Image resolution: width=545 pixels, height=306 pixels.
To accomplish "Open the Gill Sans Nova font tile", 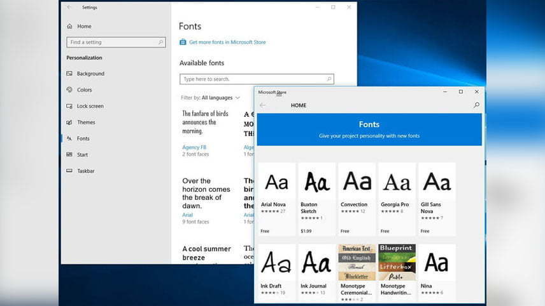I will [437, 199].
